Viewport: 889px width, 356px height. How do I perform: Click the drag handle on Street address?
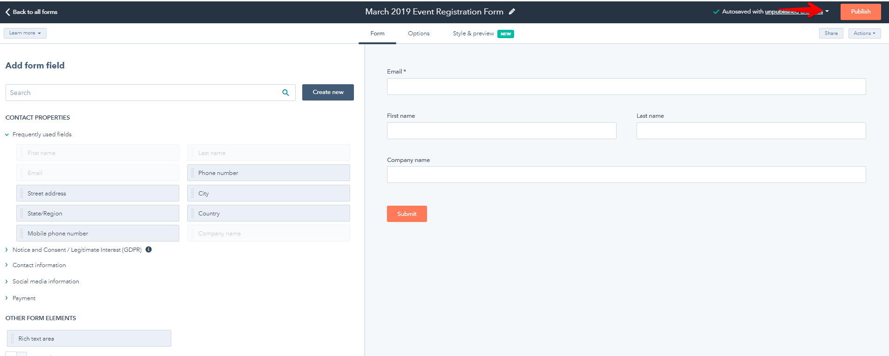22,193
